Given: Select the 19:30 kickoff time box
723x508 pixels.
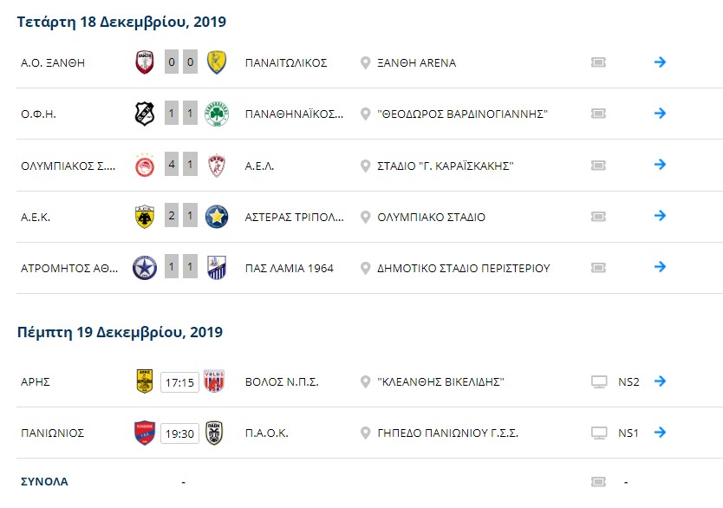Looking at the screenshot, I should click(179, 433).
